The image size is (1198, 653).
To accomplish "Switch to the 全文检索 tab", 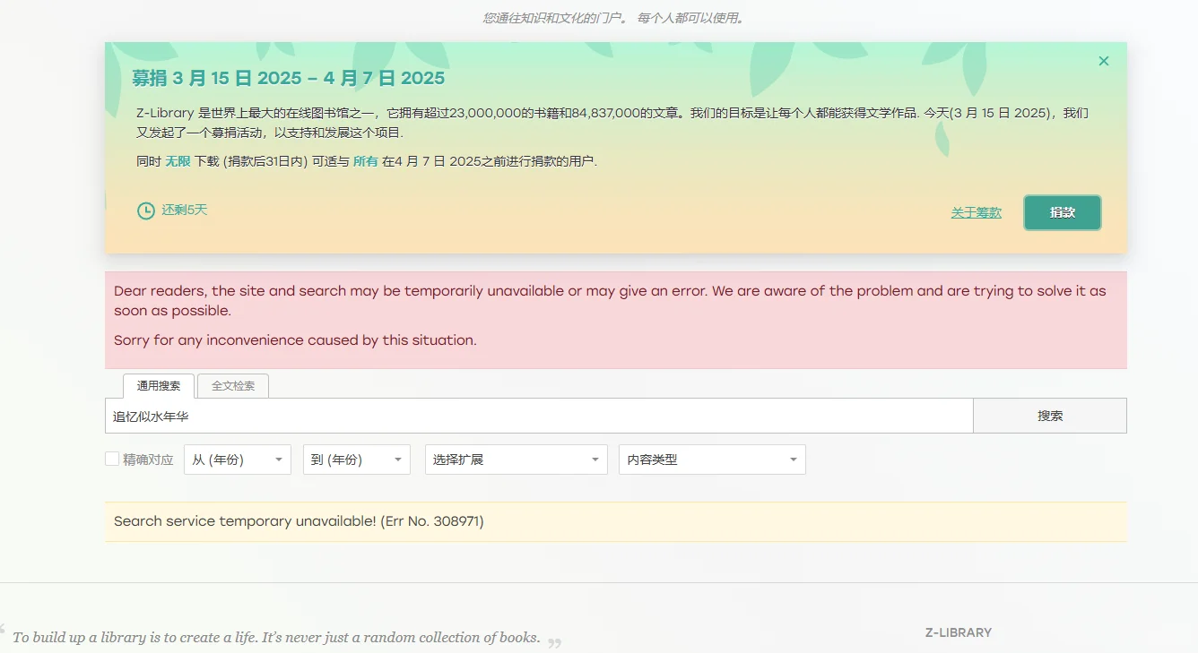I will [x=233, y=386].
